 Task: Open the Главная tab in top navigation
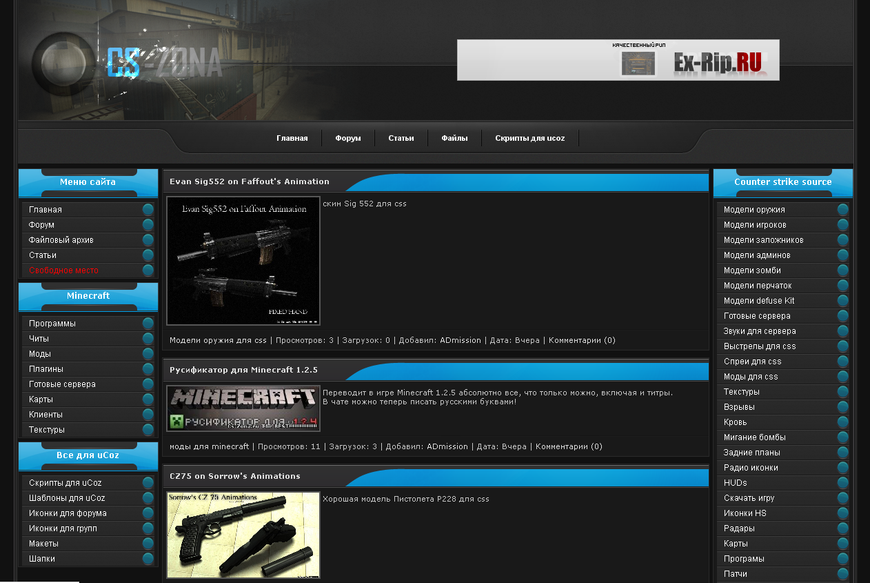point(292,138)
